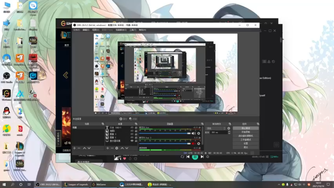Image resolution: width=334 pixels, height=188 pixels.
Task: Toggle visibility of Image 2 source
Action: pyautogui.click(x=132, y=137)
